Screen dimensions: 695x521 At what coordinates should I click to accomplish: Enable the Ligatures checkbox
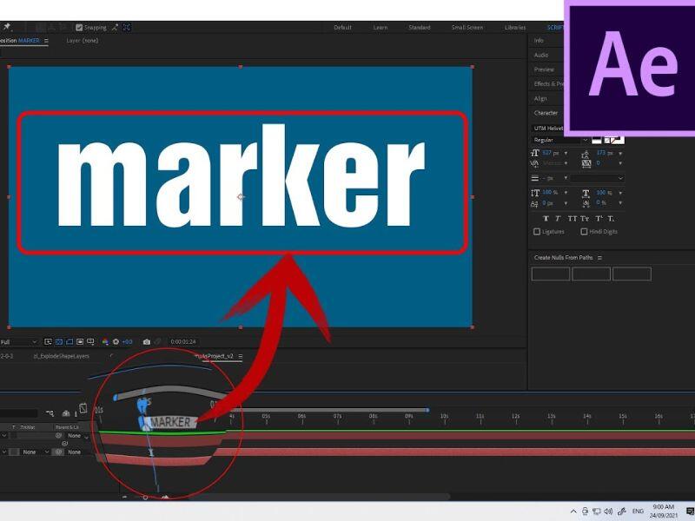click(x=536, y=232)
